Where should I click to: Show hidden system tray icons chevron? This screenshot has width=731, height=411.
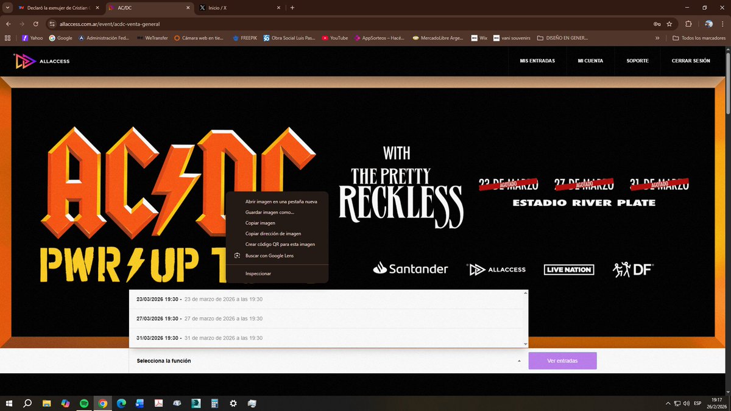click(668, 404)
